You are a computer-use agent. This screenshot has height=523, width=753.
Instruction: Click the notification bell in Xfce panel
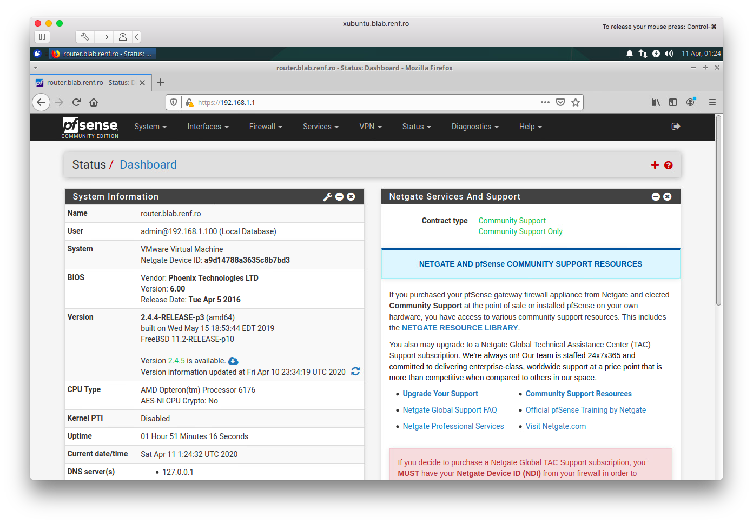pos(630,54)
